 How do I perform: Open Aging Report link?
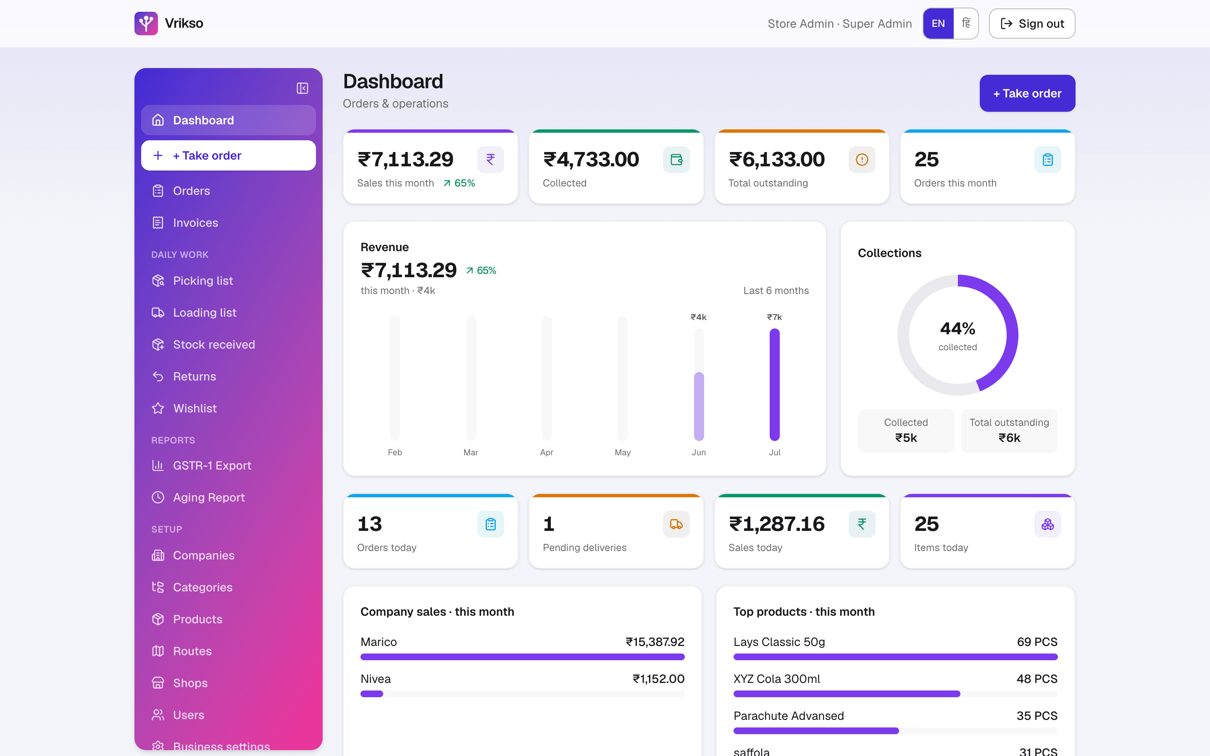coord(228,498)
